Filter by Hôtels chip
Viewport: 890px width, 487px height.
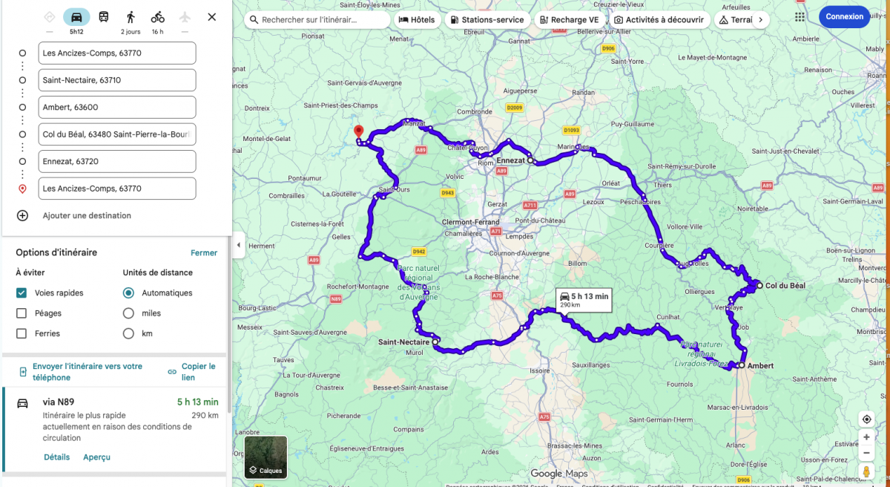(417, 20)
